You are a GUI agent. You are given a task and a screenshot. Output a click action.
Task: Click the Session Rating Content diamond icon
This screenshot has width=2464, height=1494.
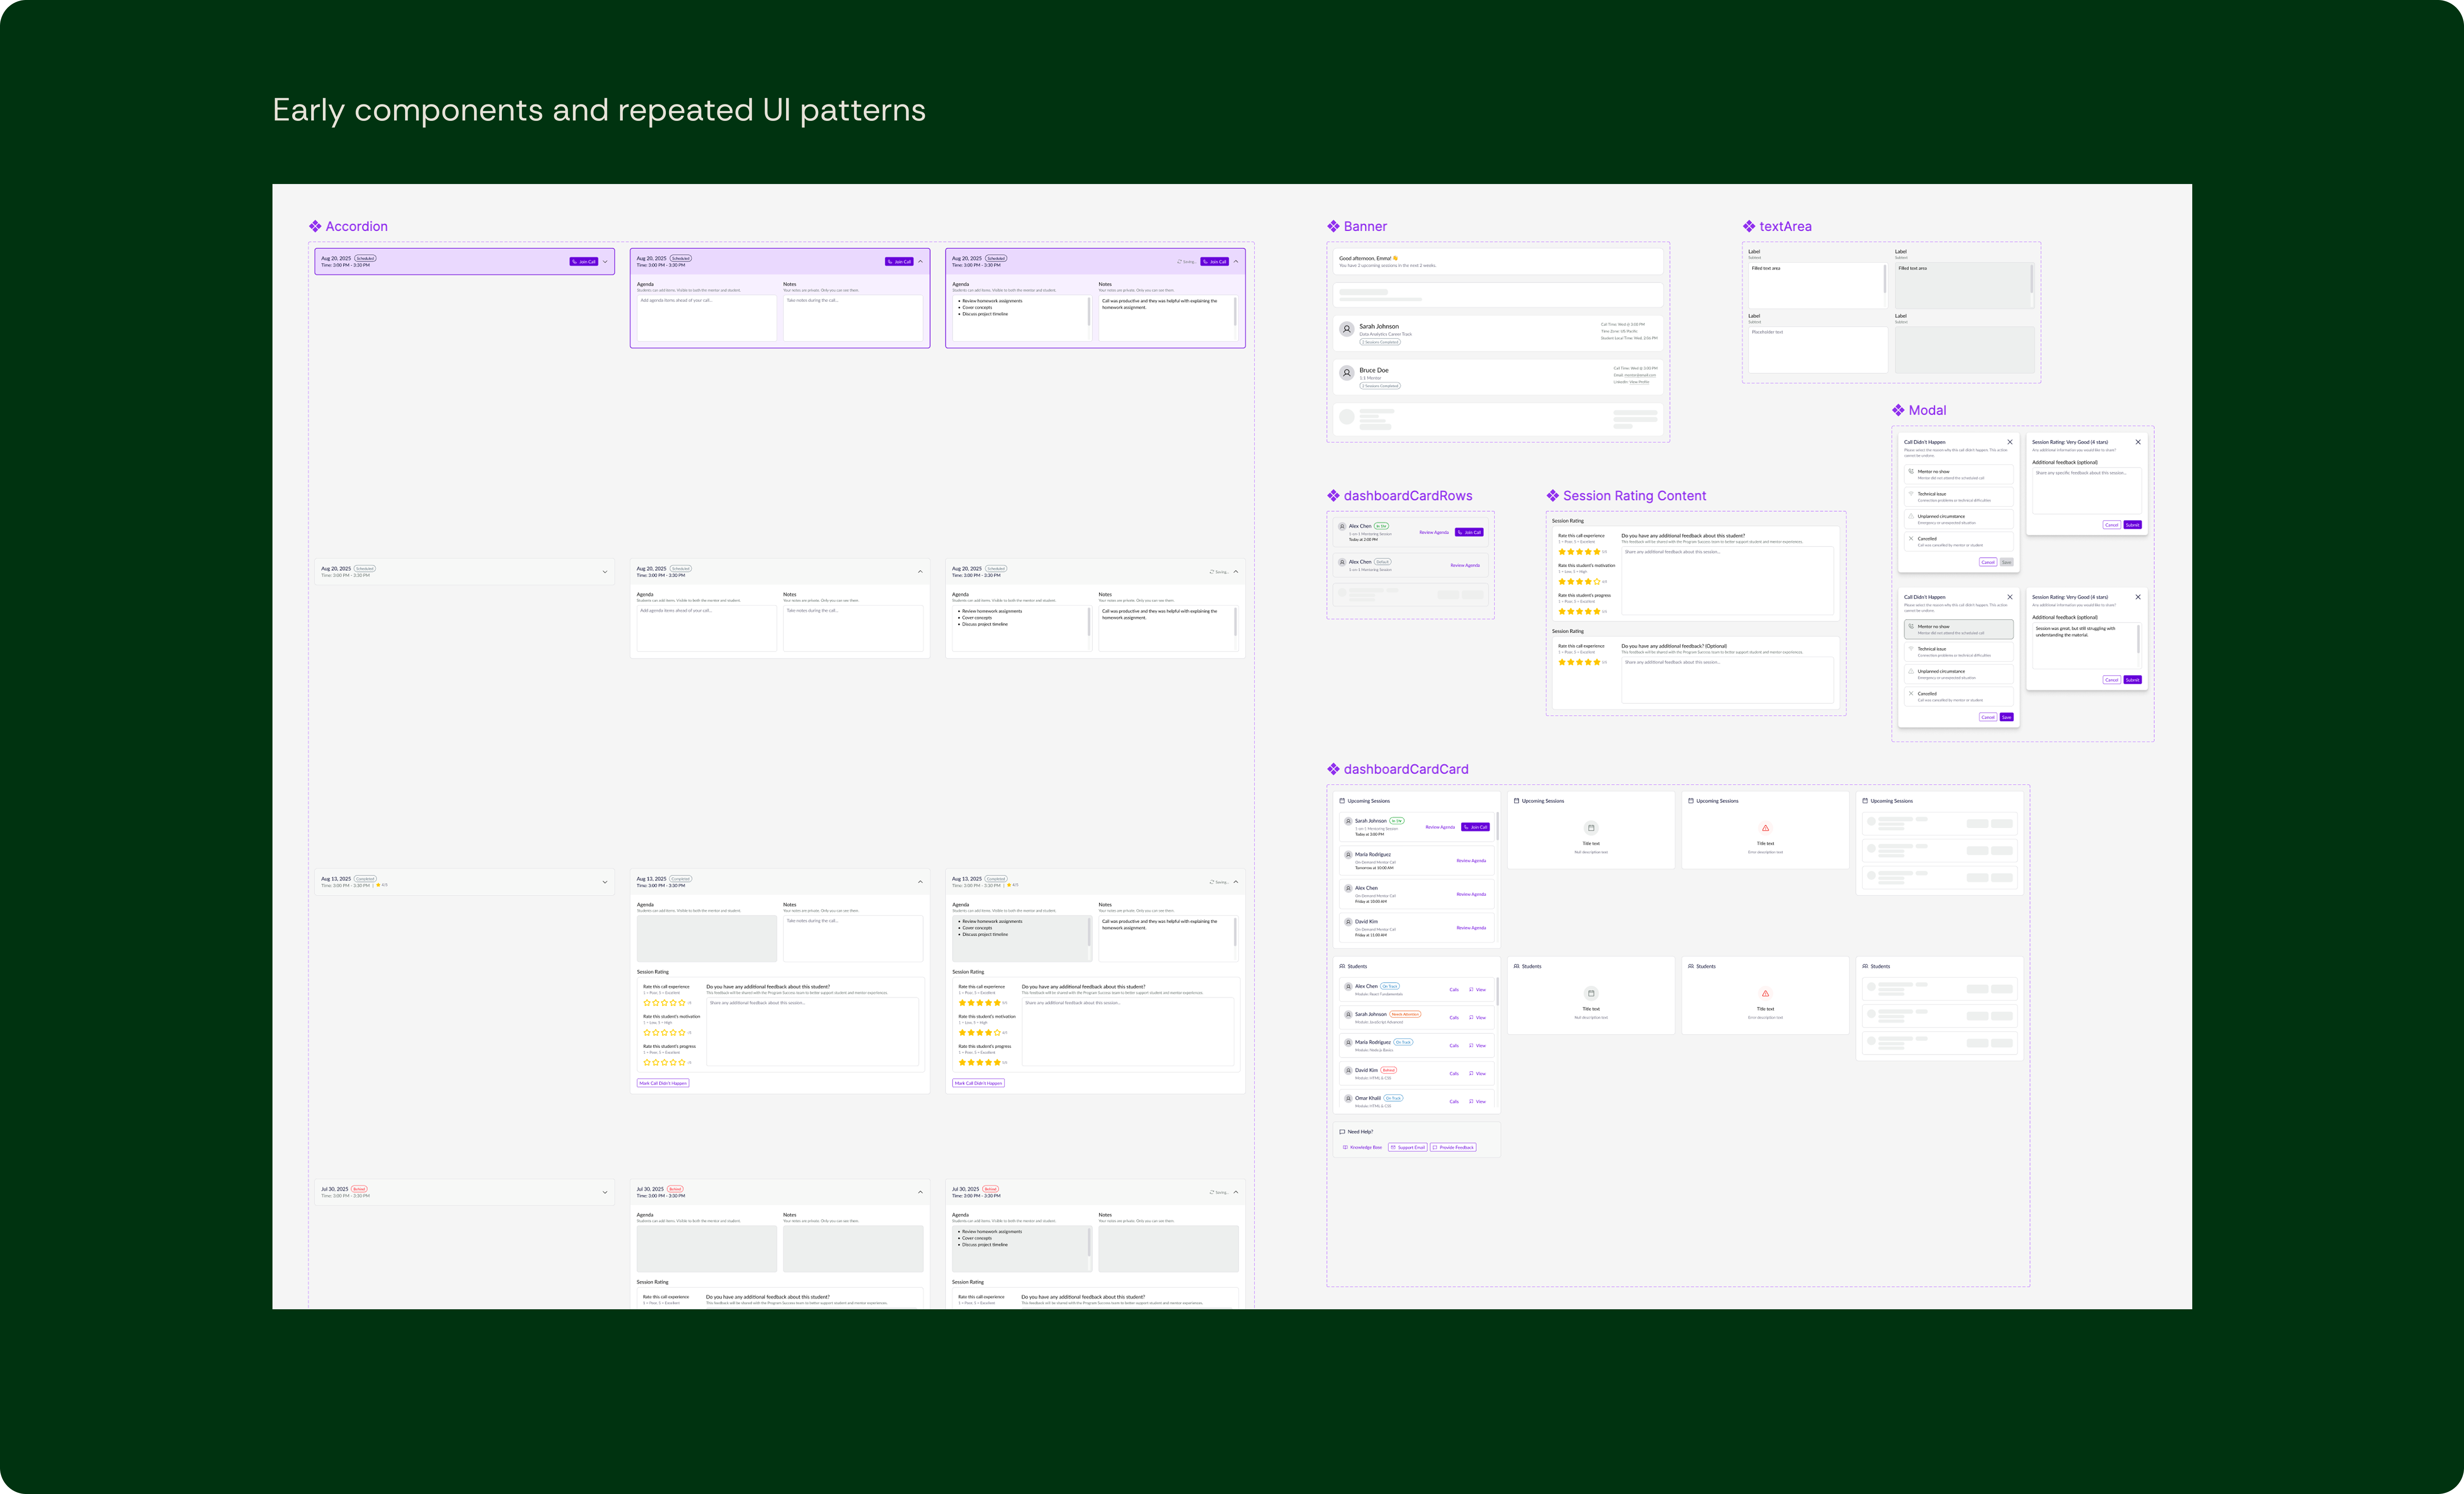[x=1553, y=496]
